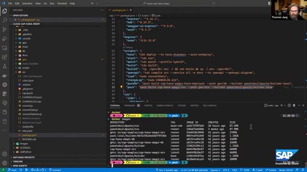Switch to the SQL Console tab
The image size is (307, 172).
210,106
